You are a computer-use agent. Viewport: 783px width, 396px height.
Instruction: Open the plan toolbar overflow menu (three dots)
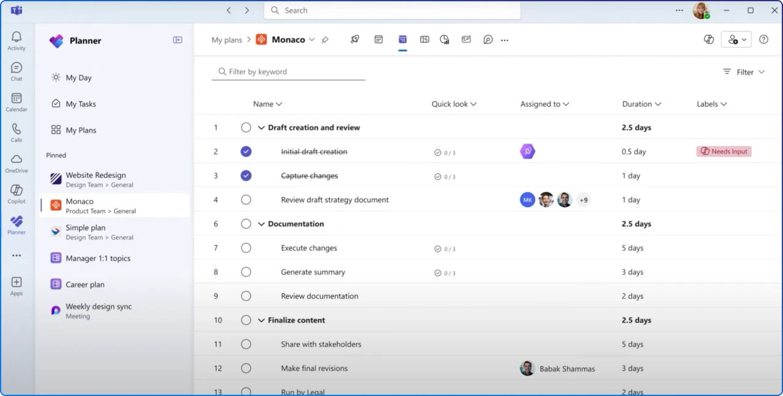coord(505,39)
